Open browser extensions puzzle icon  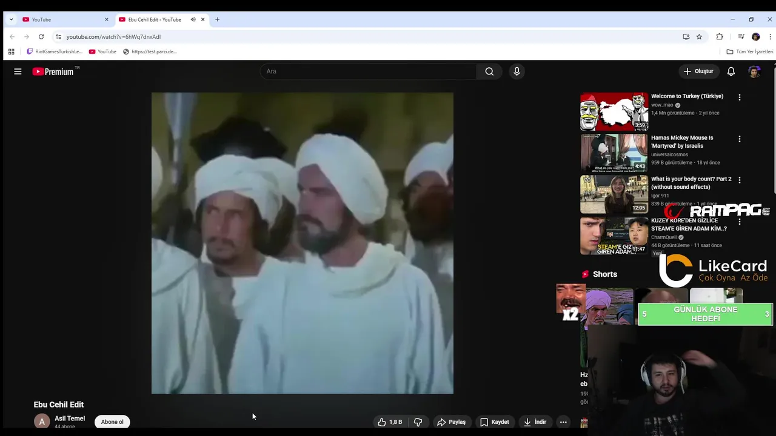[720, 36]
